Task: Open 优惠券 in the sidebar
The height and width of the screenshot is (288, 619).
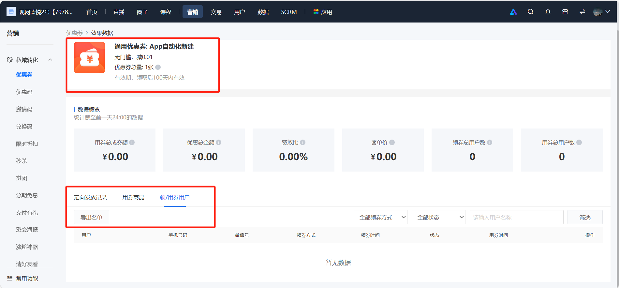Action: pos(24,75)
